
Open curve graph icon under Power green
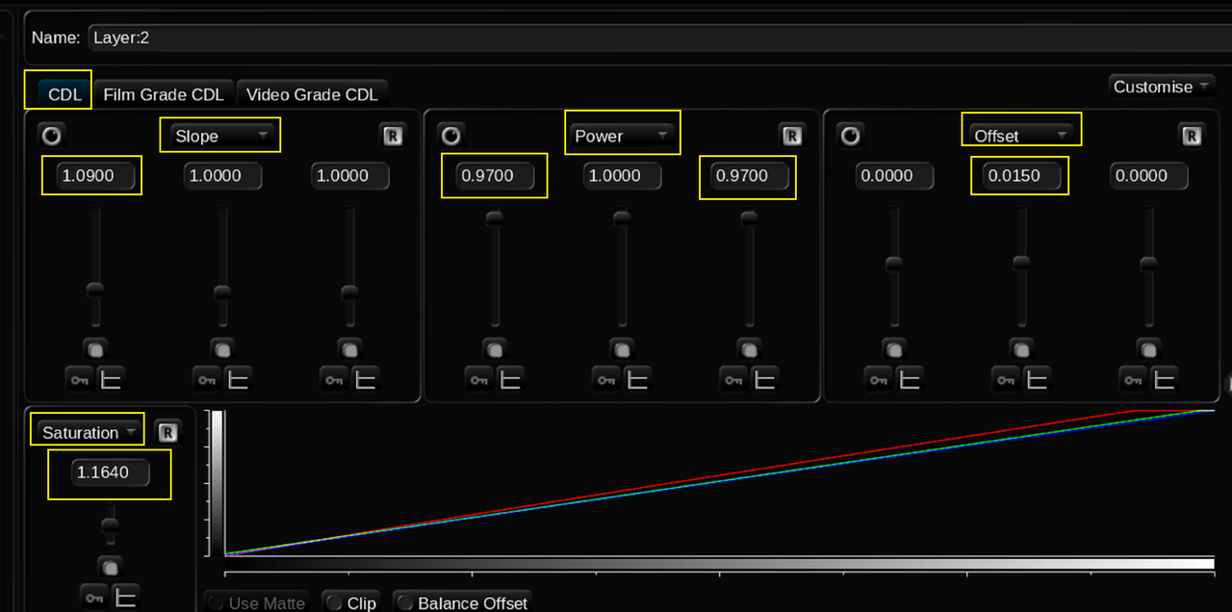(637, 380)
